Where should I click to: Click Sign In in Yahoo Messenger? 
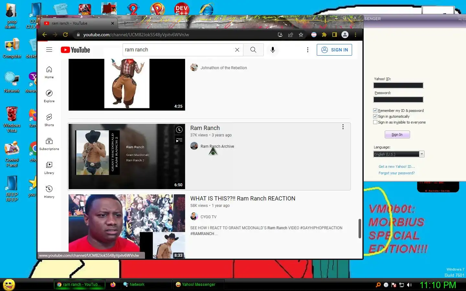[397, 135]
